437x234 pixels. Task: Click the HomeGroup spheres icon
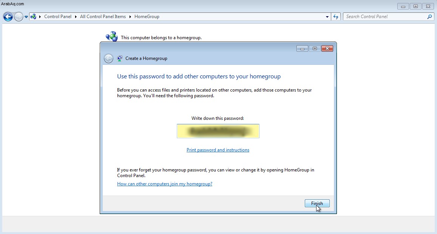(x=112, y=37)
